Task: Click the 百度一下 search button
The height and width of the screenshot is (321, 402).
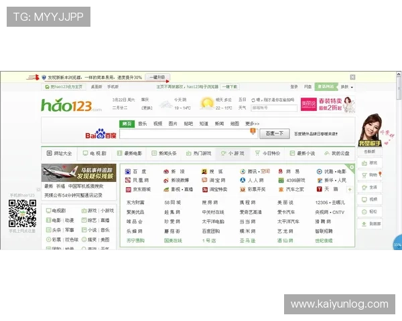Action: [275, 134]
